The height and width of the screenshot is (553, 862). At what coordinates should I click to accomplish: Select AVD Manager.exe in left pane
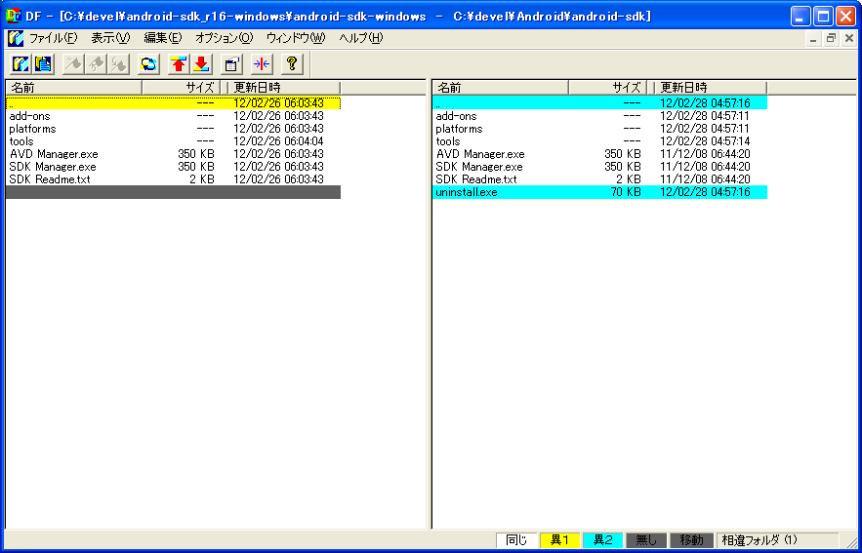pos(173,154)
